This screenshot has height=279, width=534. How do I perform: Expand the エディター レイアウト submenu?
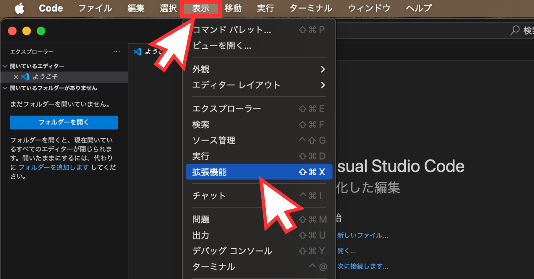tap(259, 85)
